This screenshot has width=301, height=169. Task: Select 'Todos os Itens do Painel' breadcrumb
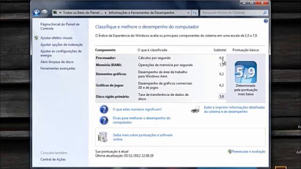pos(83,13)
